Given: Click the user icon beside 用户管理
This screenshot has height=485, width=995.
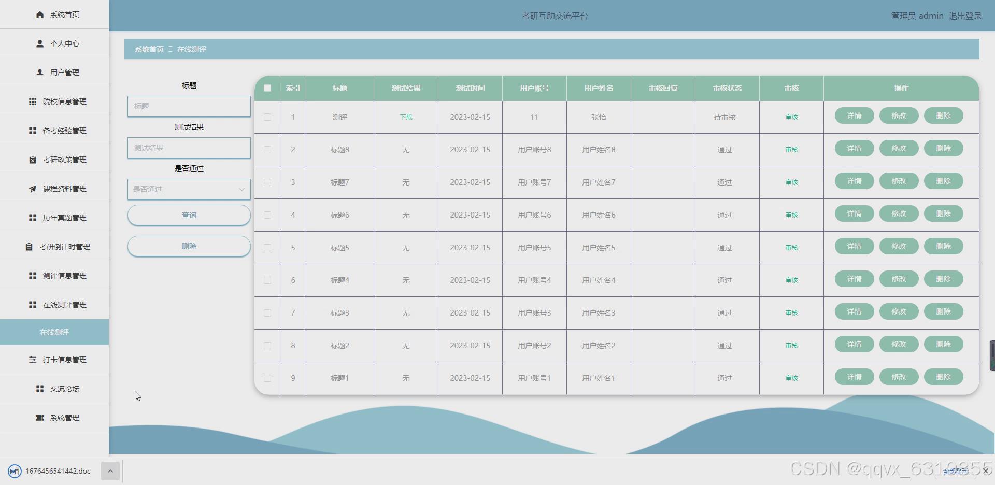Looking at the screenshot, I should click(40, 73).
